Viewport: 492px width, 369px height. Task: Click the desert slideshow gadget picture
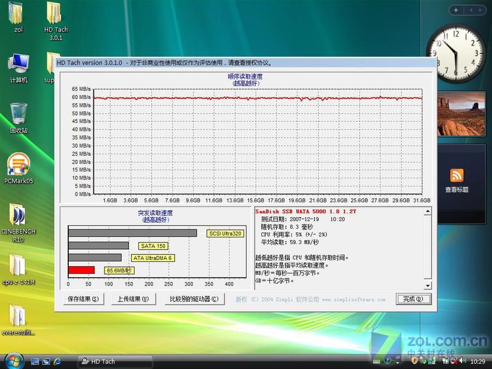pyautogui.click(x=461, y=114)
